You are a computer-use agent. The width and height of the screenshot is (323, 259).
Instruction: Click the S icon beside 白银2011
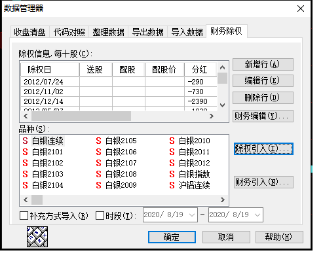pos(172,152)
